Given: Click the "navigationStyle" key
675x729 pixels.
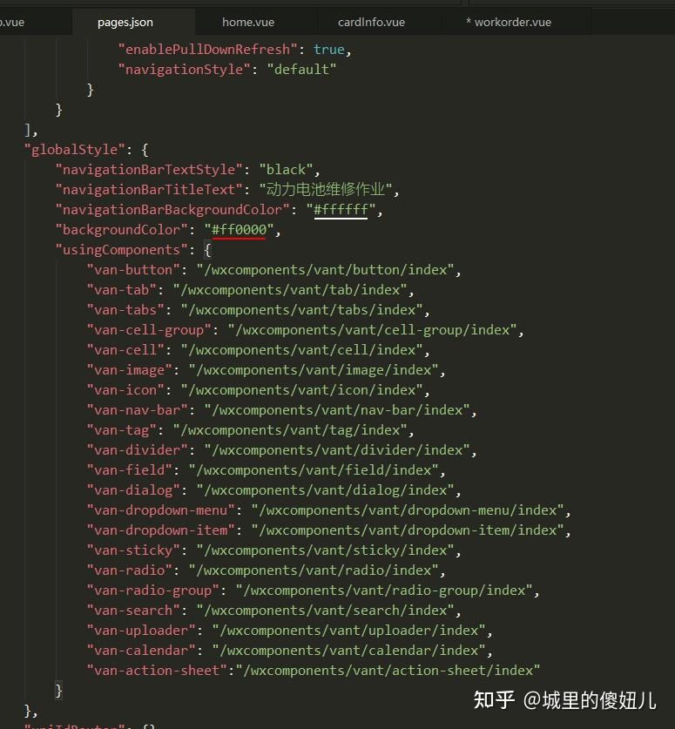Looking at the screenshot, I should click(184, 70).
